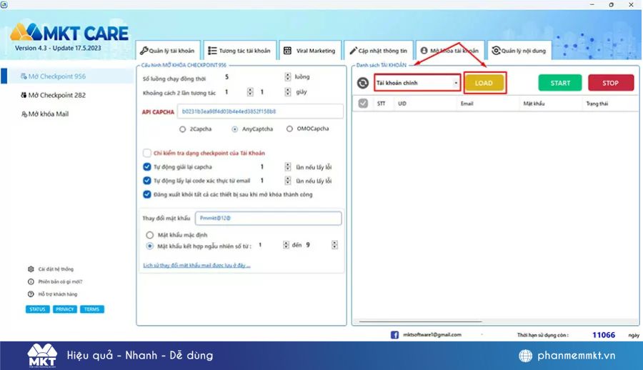Toggle Tự động lấy lại code xác thực checkbox

click(146, 181)
